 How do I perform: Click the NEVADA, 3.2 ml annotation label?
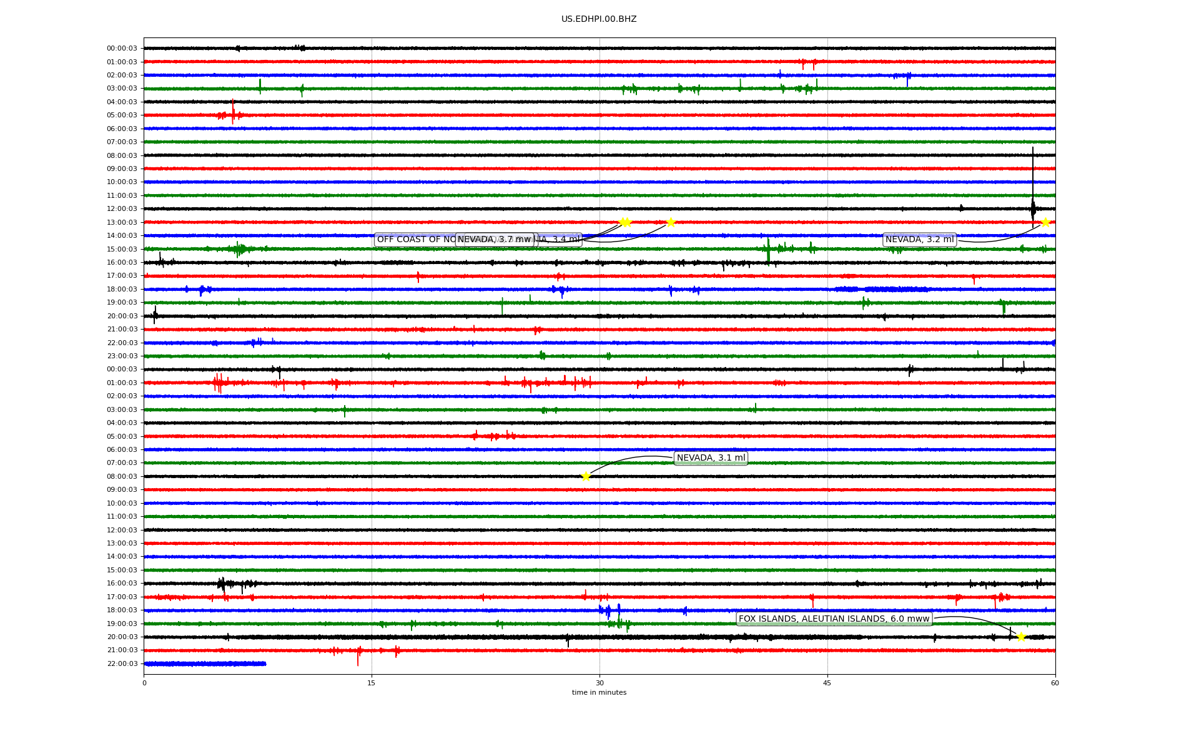[x=919, y=240]
